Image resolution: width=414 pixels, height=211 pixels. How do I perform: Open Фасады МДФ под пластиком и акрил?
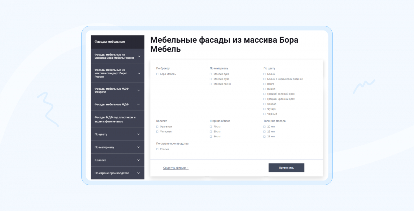point(117,119)
